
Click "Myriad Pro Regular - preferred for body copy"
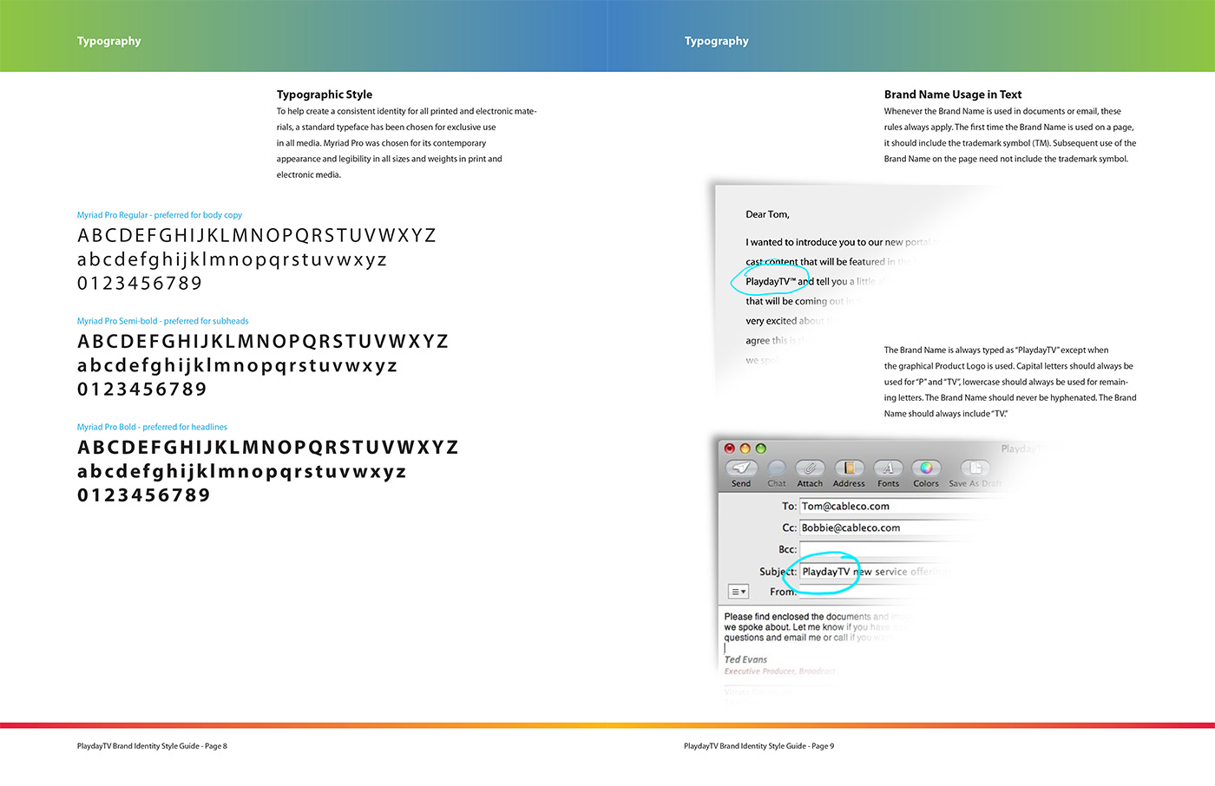coord(160,215)
